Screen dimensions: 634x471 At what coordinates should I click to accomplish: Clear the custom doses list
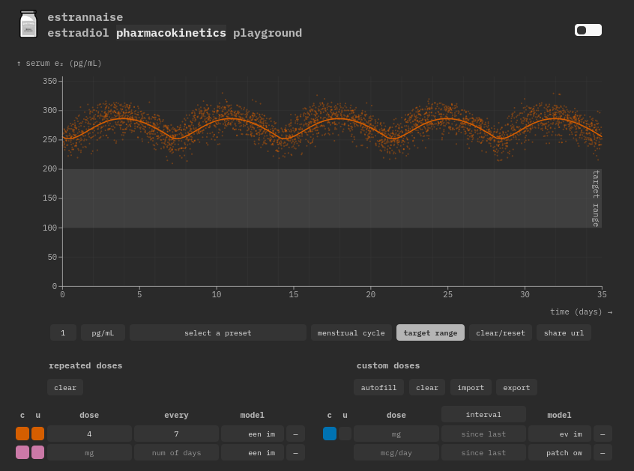[x=427, y=387]
